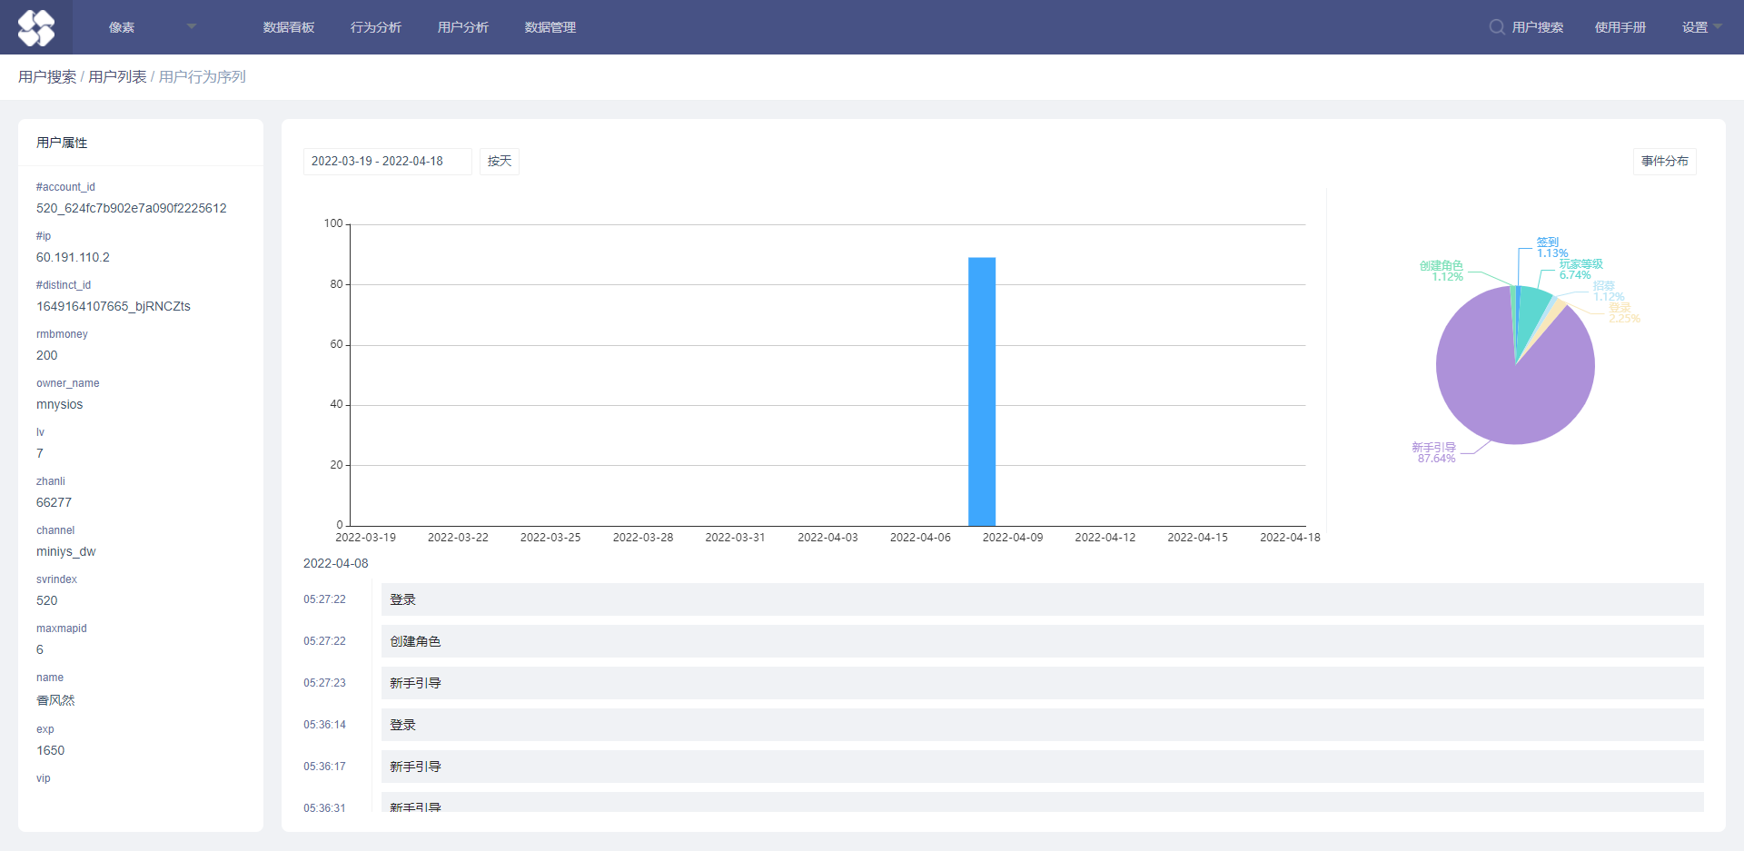Click the maxmapid attribute label
Screen dimensions: 1744x851
tap(62, 628)
